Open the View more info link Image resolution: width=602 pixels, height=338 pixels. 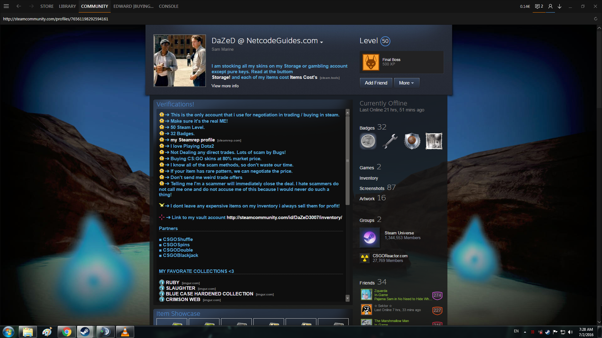tap(225, 86)
